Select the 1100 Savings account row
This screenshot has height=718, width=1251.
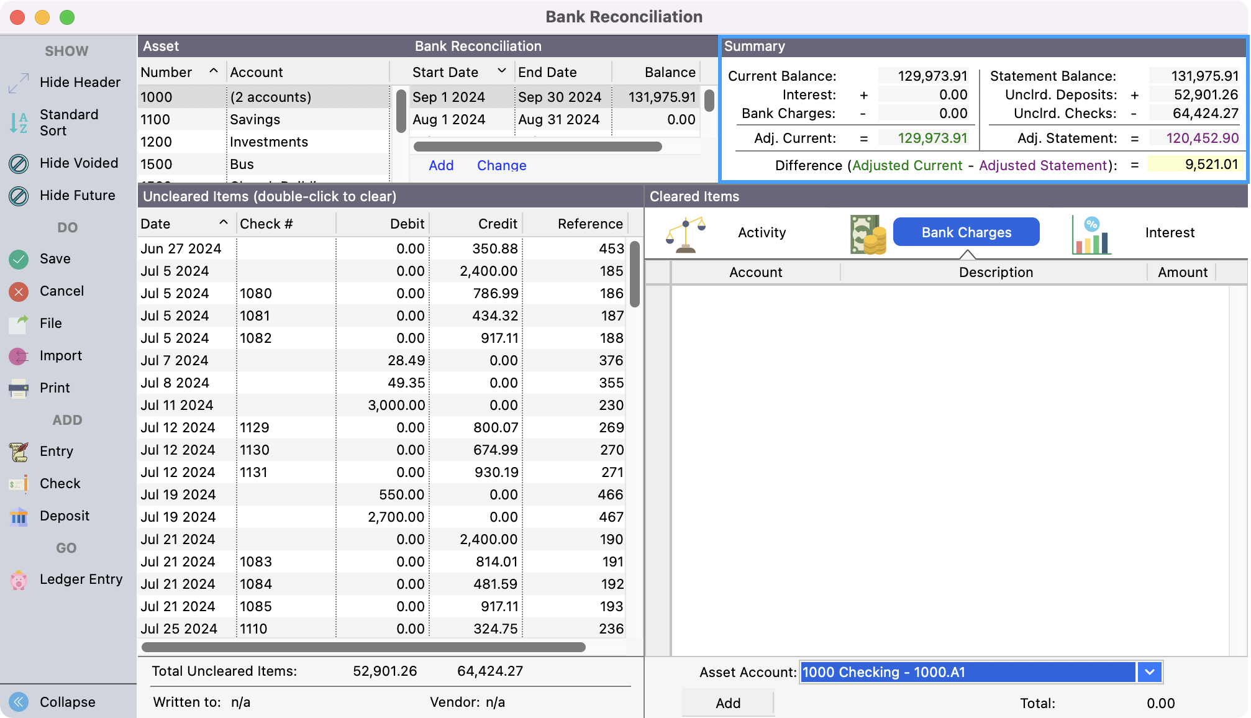point(255,119)
